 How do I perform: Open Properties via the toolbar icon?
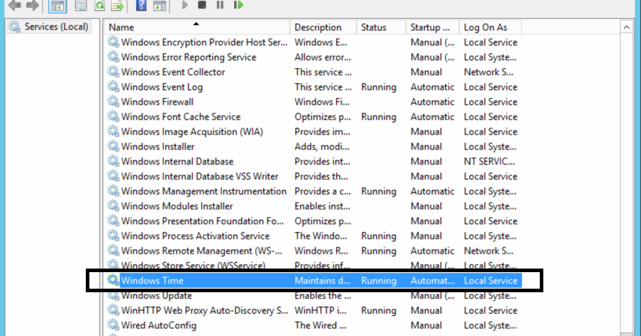coord(81,5)
